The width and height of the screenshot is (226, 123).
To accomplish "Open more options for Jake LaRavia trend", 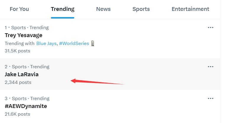I will click(210, 67).
